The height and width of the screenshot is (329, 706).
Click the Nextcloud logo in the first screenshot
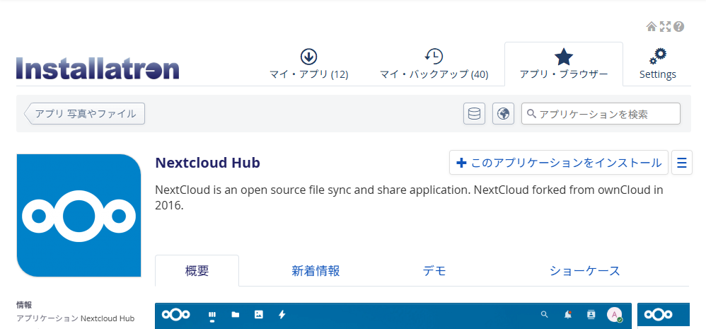coord(175,315)
